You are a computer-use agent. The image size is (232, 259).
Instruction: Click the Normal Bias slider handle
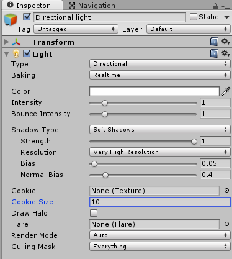pos(105,175)
